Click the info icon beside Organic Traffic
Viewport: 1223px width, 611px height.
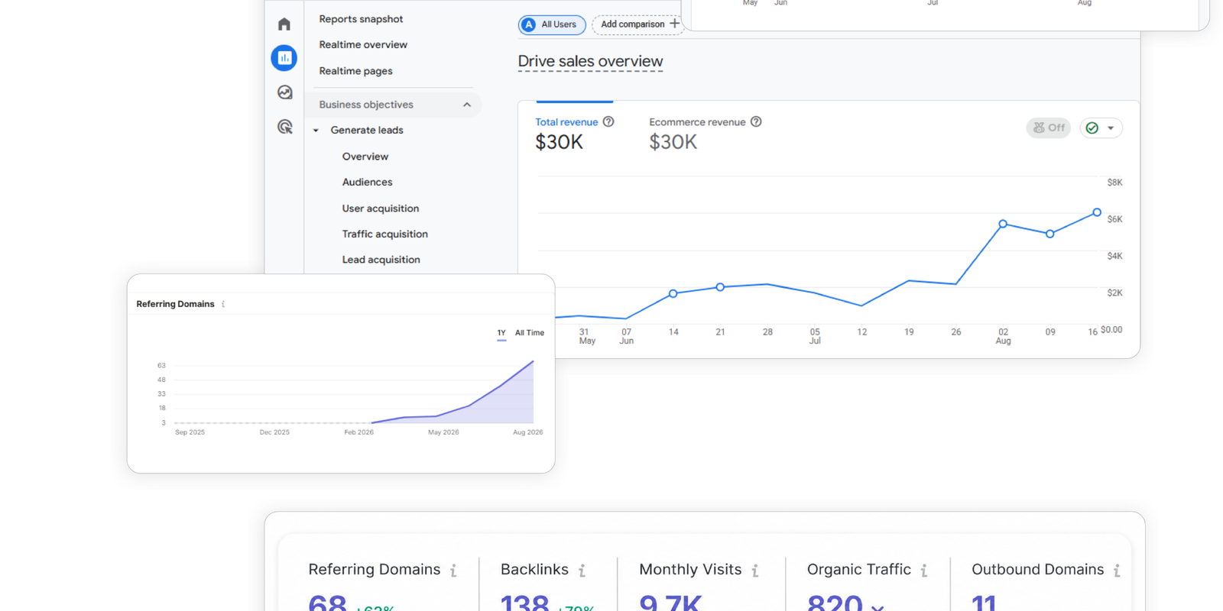[923, 571]
